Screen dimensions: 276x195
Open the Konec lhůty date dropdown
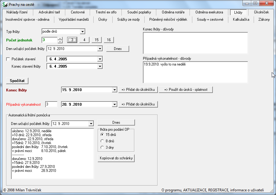click(114, 90)
